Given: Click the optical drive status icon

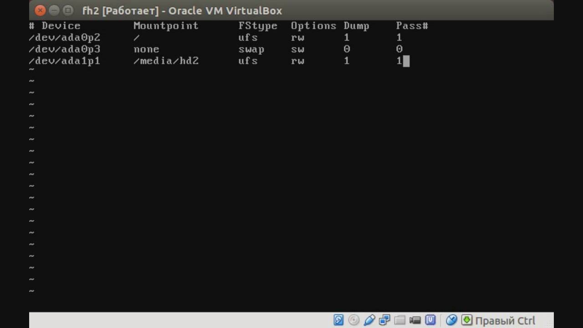Looking at the screenshot, I should (x=354, y=320).
